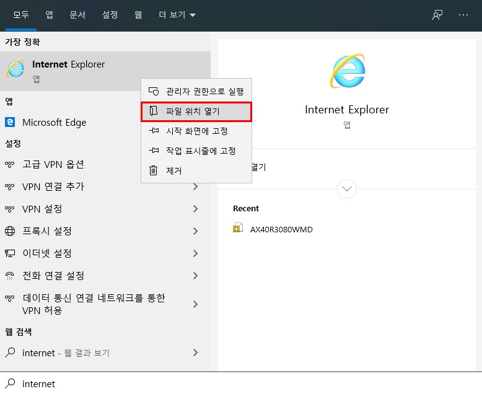Expand the VPN 설정 arrow

pos(195,209)
